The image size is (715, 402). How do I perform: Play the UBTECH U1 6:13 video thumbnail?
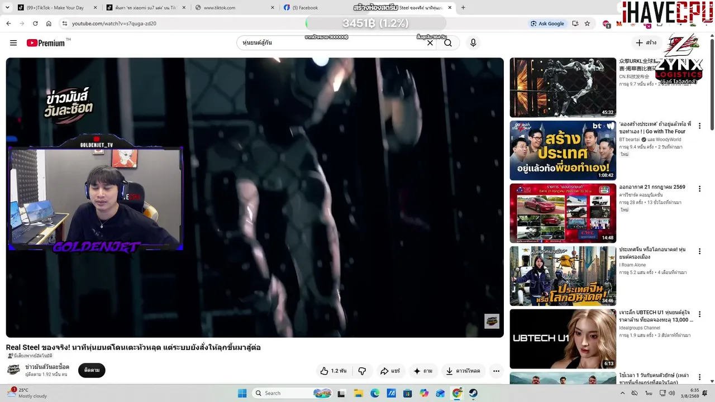(563, 339)
